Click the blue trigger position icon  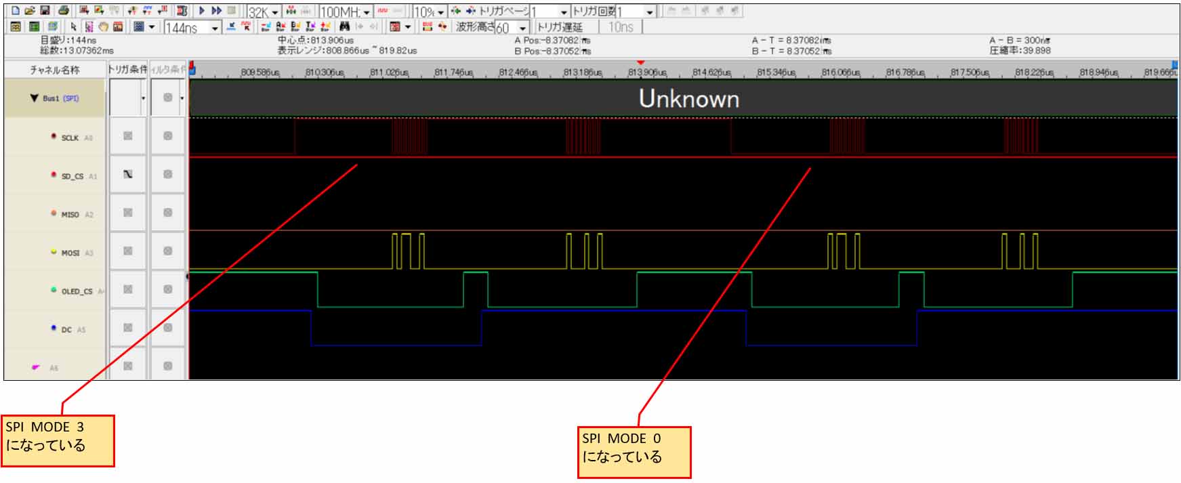[470, 11]
